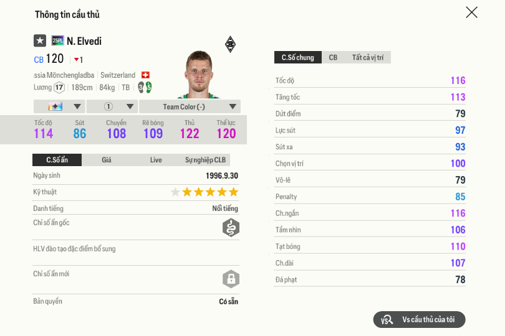Click Vs cầu thủ của tôi button
The image size is (505, 336).
(x=419, y=320)
